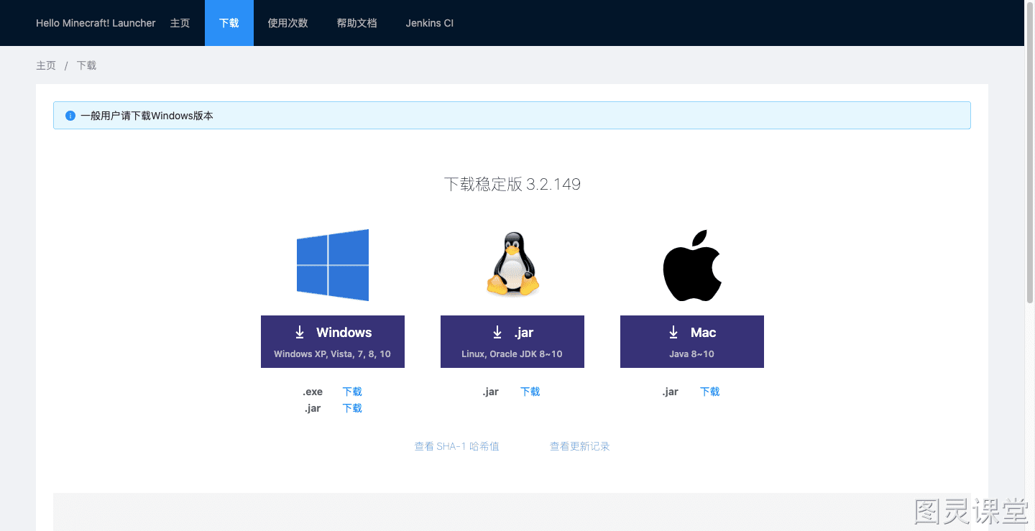Click 下载 in the breadcrumb trail
1035x531 pixels.
[86, 65]
